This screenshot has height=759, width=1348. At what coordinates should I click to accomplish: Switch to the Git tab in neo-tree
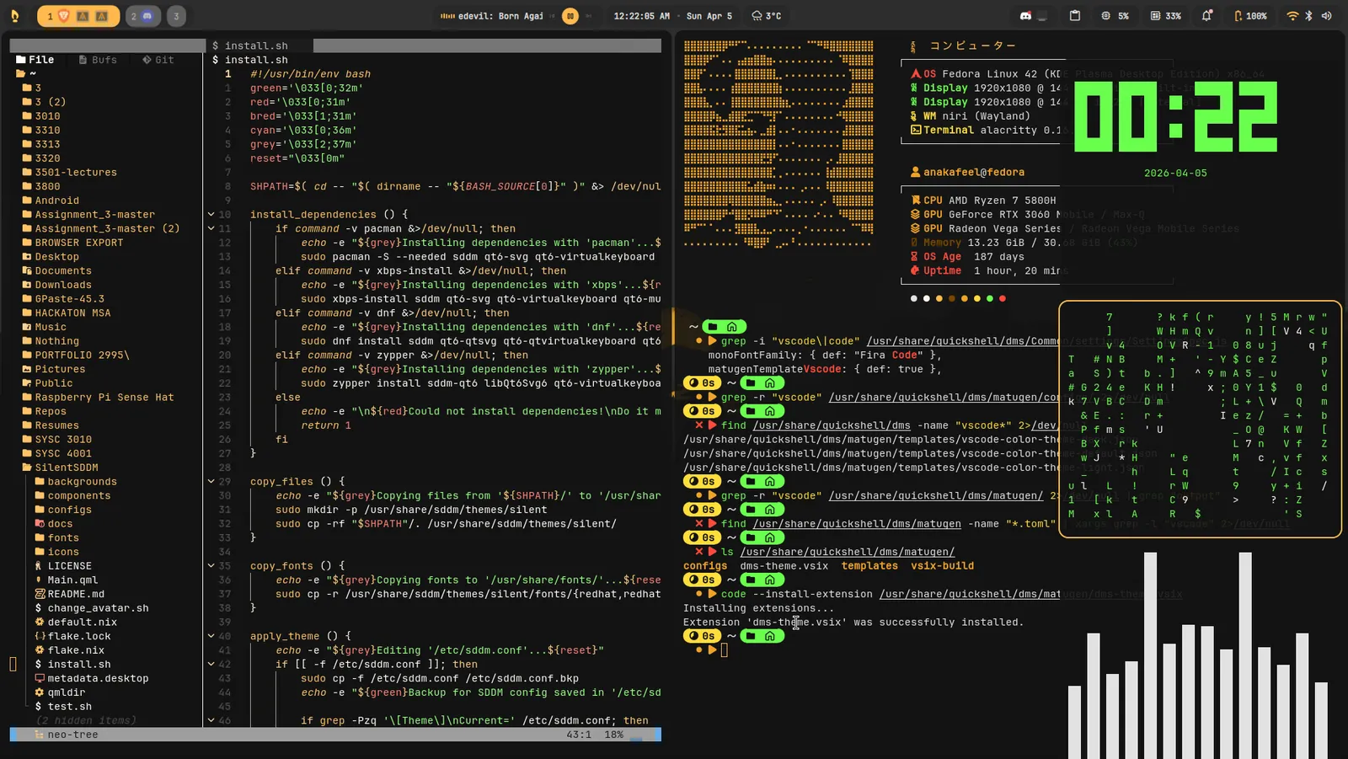pos(158,60)
